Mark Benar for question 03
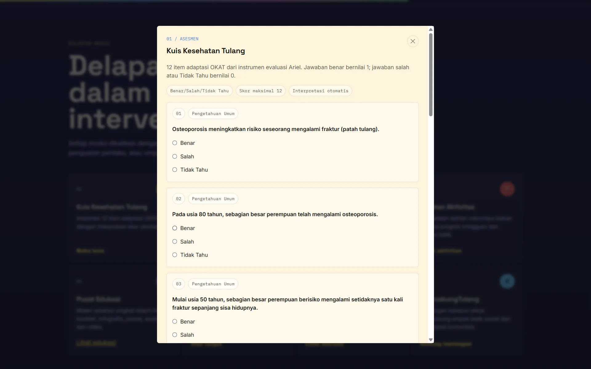 point(175,322)
